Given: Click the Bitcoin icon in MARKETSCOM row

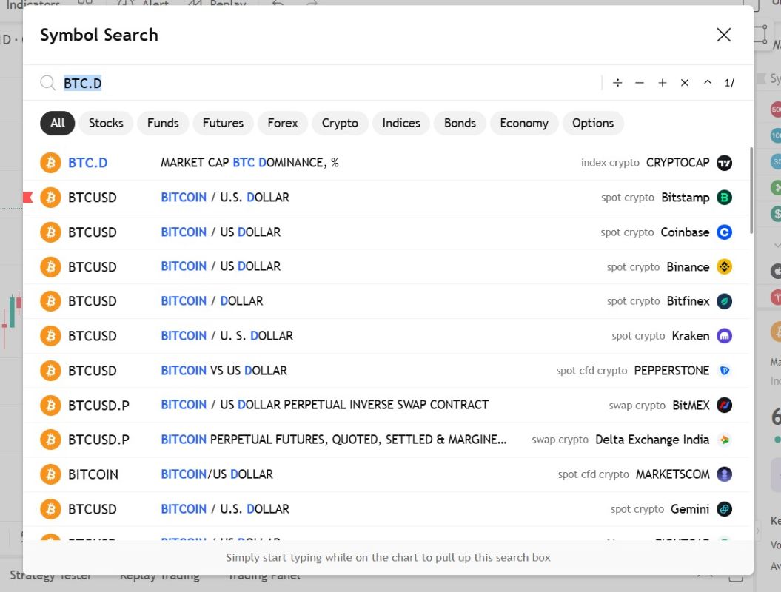Looking at the screenshot, I should [50, 474].
